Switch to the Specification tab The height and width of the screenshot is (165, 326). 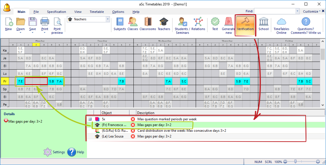tap(57, 12)
